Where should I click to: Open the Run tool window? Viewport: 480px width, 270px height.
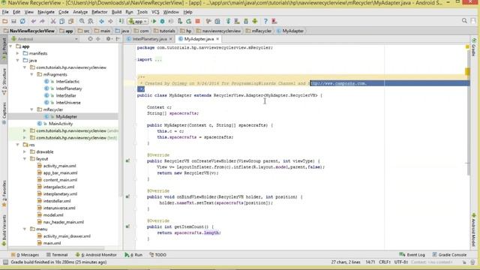(133, 255)
